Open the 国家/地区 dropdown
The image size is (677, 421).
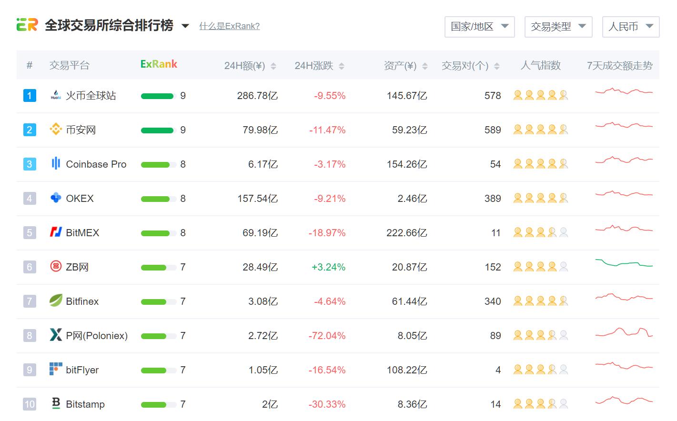click(x=480, y=27)
